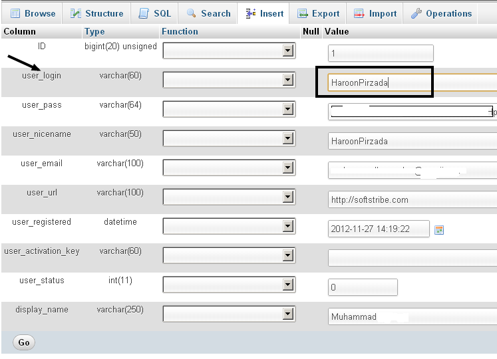Open Function dropdown for user_login
Screen dimensions: 497x359
[229, 80]
